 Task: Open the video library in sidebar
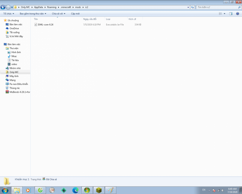[x=14, y=64]
